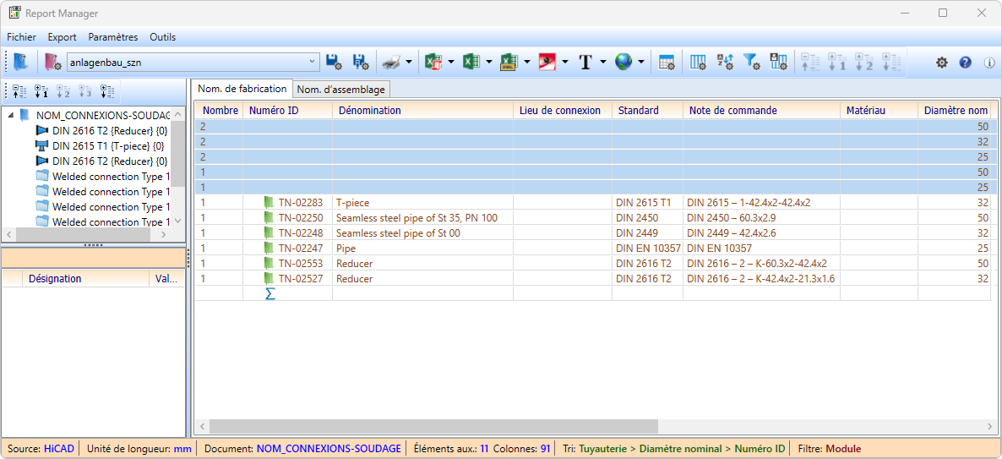
Task: Open the gear settings icon at right
Action: tap(941, 63)
